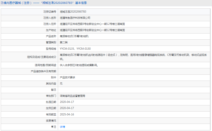Click the 变更情况 label
This screenshot has width=212, height=131.
tap(51, 121)
